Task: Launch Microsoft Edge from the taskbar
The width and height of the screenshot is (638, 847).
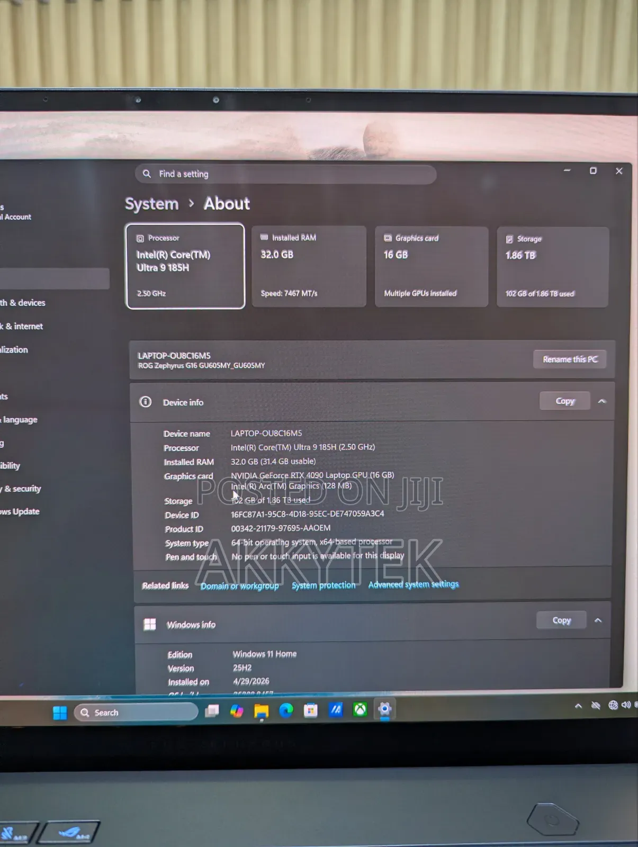Action: point(286,710)
